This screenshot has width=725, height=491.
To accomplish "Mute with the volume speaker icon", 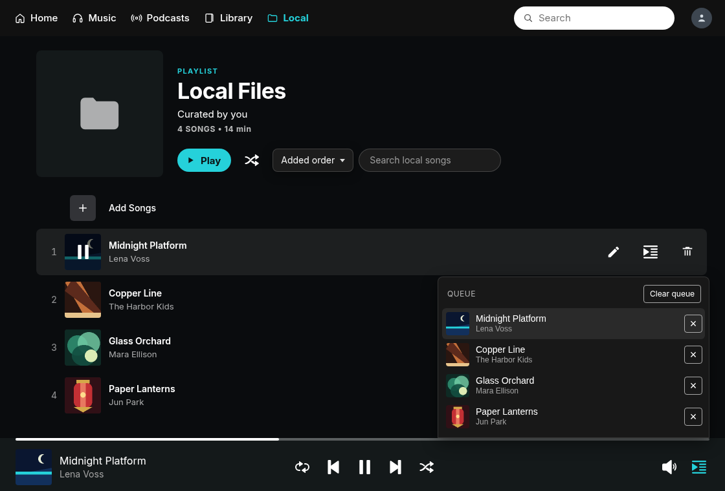I will coord(669,467).
